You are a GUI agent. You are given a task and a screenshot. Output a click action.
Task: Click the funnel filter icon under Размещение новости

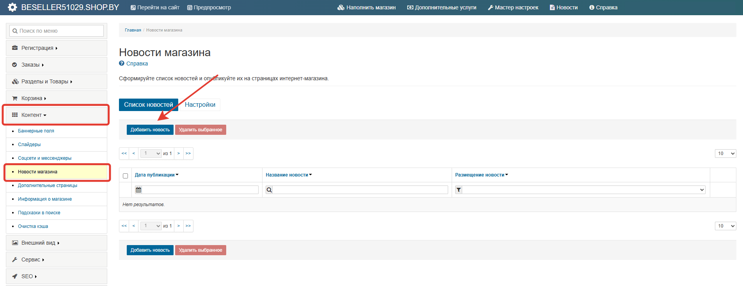(x=459, y=190)
